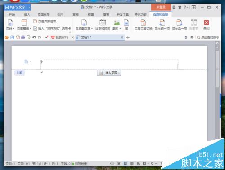Collapse the ribbon with title bar toggle icon
225x170 pixels.
[193, 7]
